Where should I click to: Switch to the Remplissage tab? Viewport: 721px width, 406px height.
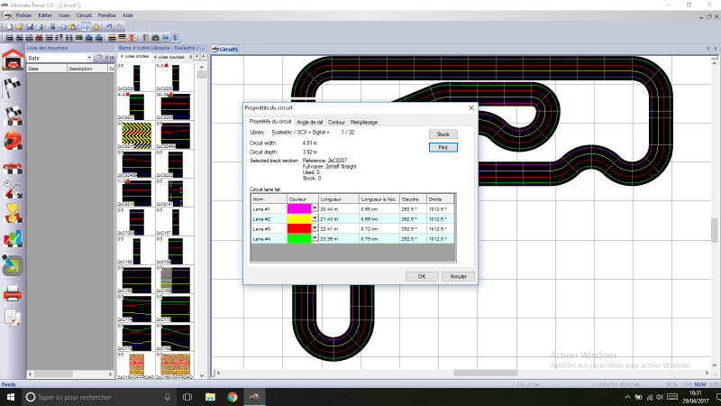[364, 122]
